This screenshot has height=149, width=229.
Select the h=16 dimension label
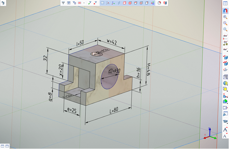coord(138,72)
